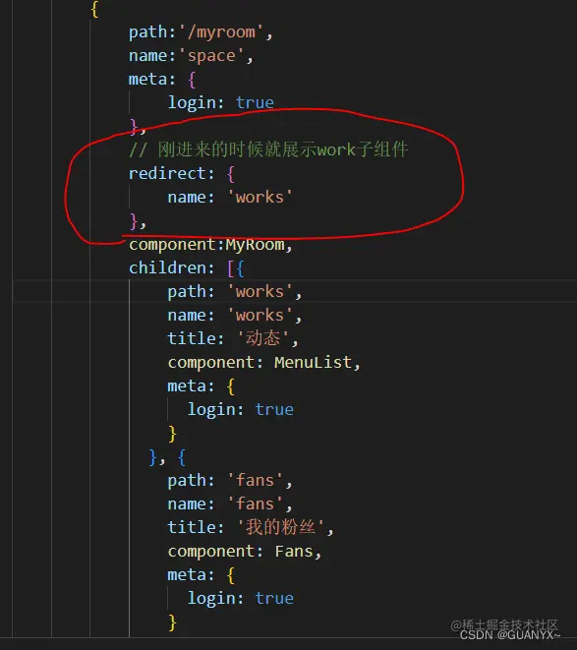This screenshot has width=577, height=650.
Task: Click the 'space' name string
Action: [211, 56]
